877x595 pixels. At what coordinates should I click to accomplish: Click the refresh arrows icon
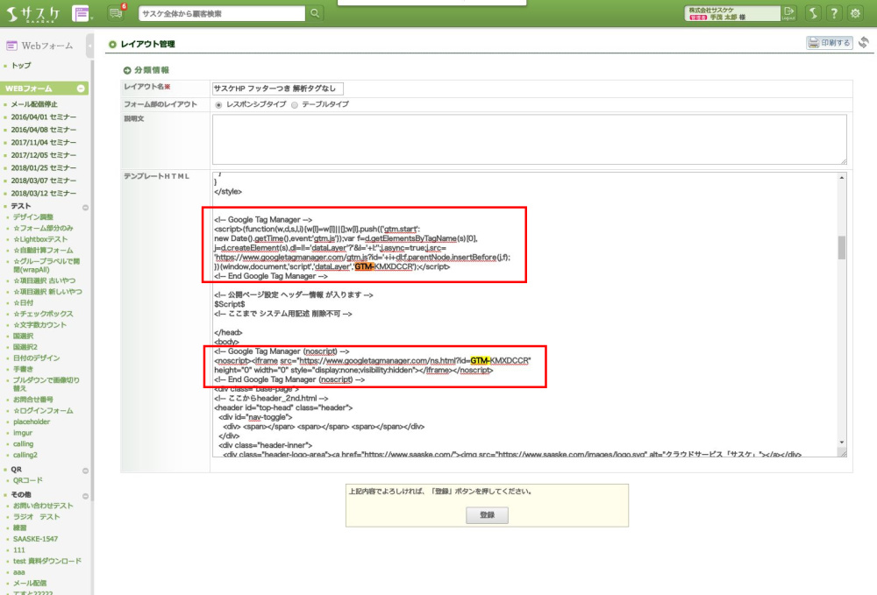coord(864,42)
